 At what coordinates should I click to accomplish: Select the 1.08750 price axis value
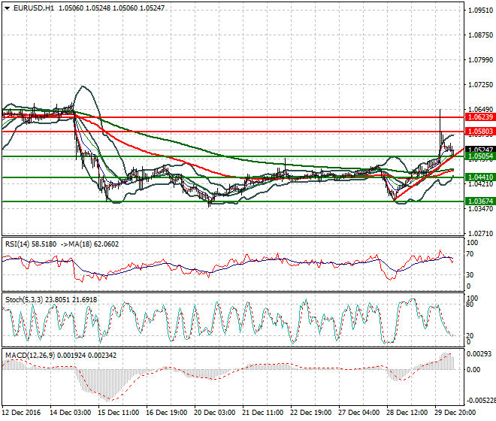(480, 35)
